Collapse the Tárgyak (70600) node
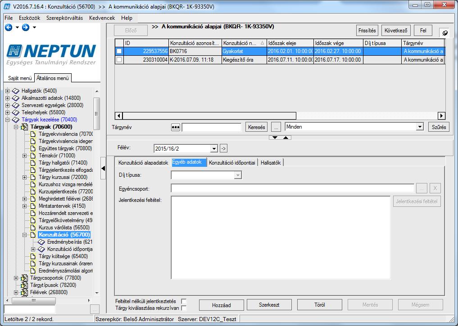Viewport: 458px width, 326px height. click(16, 127)
